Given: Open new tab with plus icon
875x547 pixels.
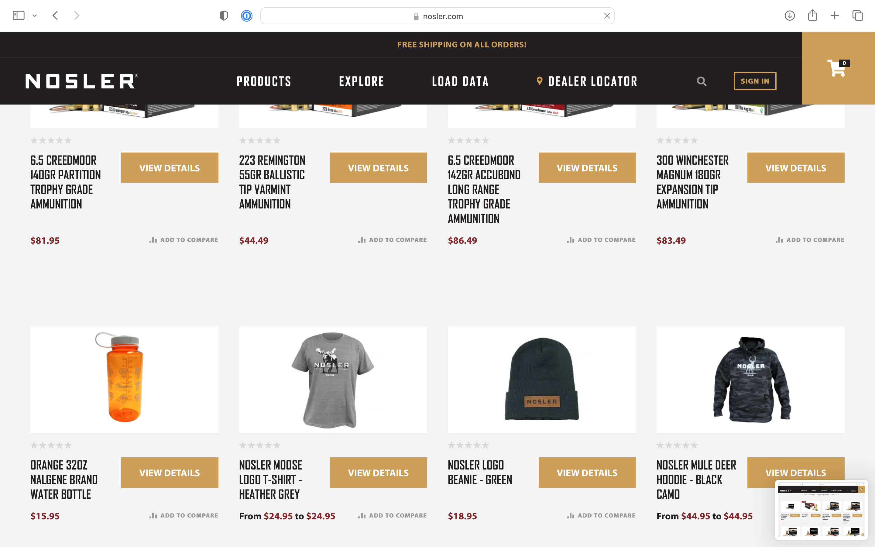Looking at the screenshot, I should pyautogui.click(x=835, y=15).
